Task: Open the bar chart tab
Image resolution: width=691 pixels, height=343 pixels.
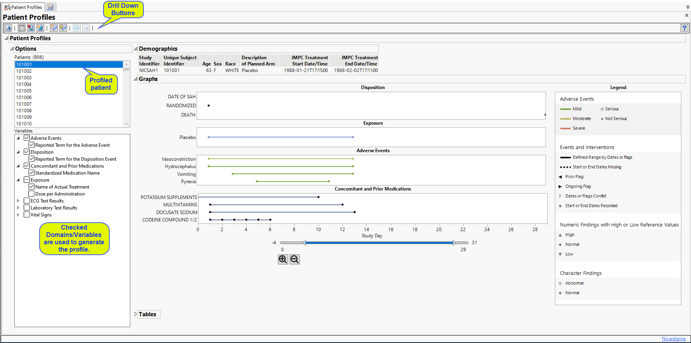Action: point(50,7)
